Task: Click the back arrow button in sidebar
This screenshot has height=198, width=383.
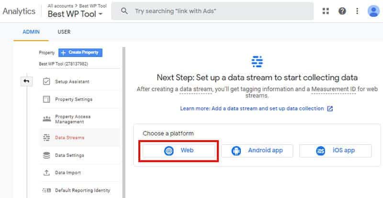Action: pyautogui.click(x=26, y=81)
